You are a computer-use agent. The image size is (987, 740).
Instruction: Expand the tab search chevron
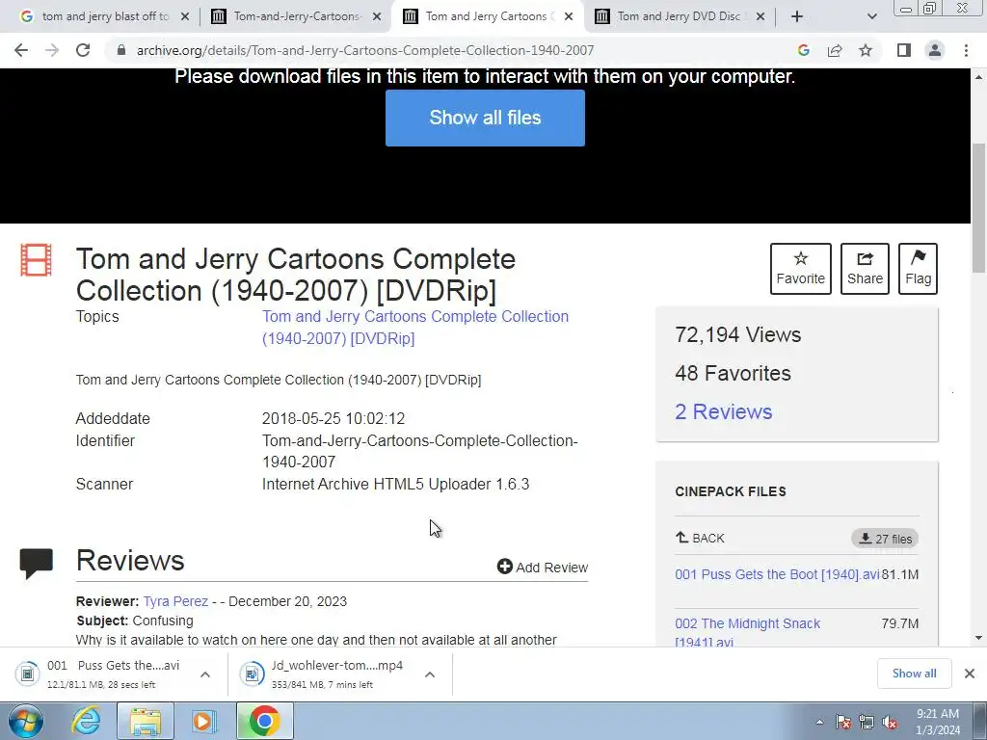pyautogui.click(x=871, y=17)
